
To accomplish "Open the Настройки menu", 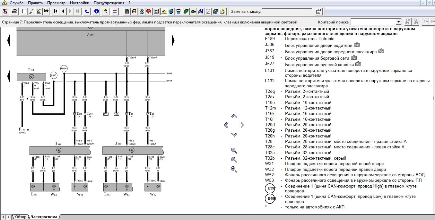I will (79, 3).
